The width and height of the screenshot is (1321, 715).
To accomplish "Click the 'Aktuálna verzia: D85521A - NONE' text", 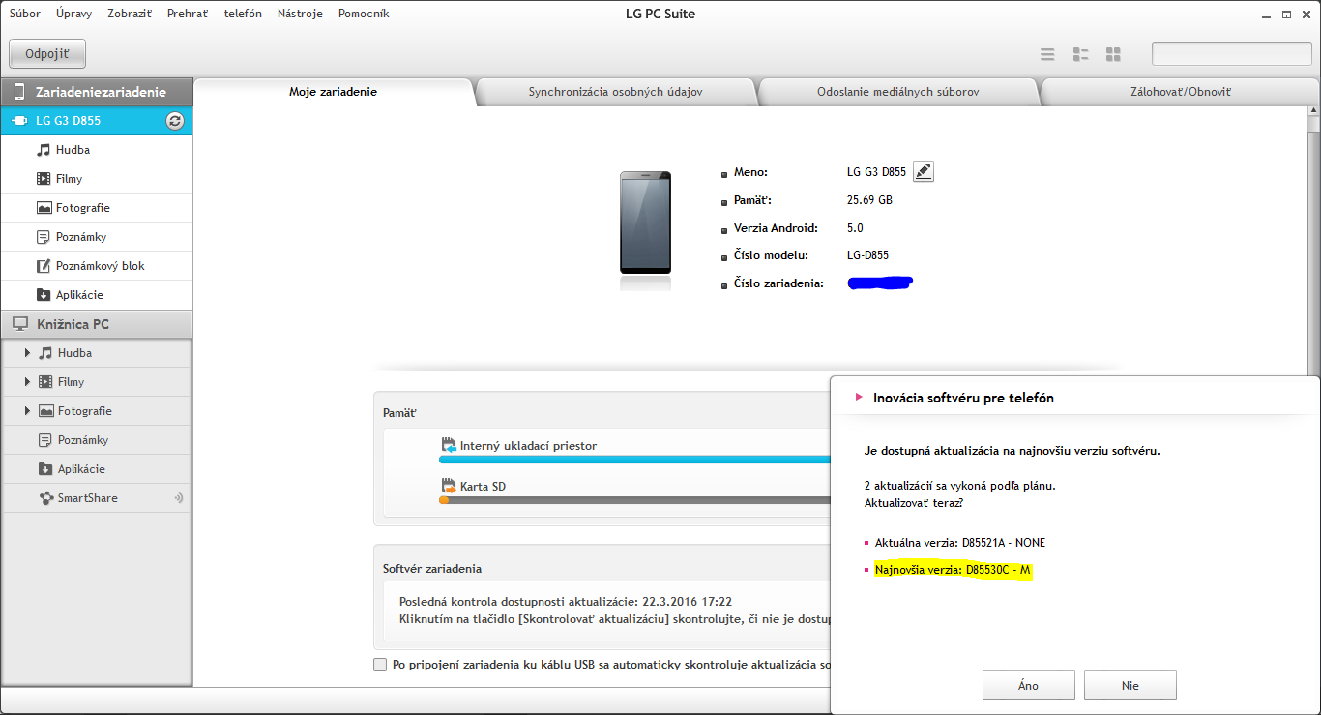I will point(960,543).
